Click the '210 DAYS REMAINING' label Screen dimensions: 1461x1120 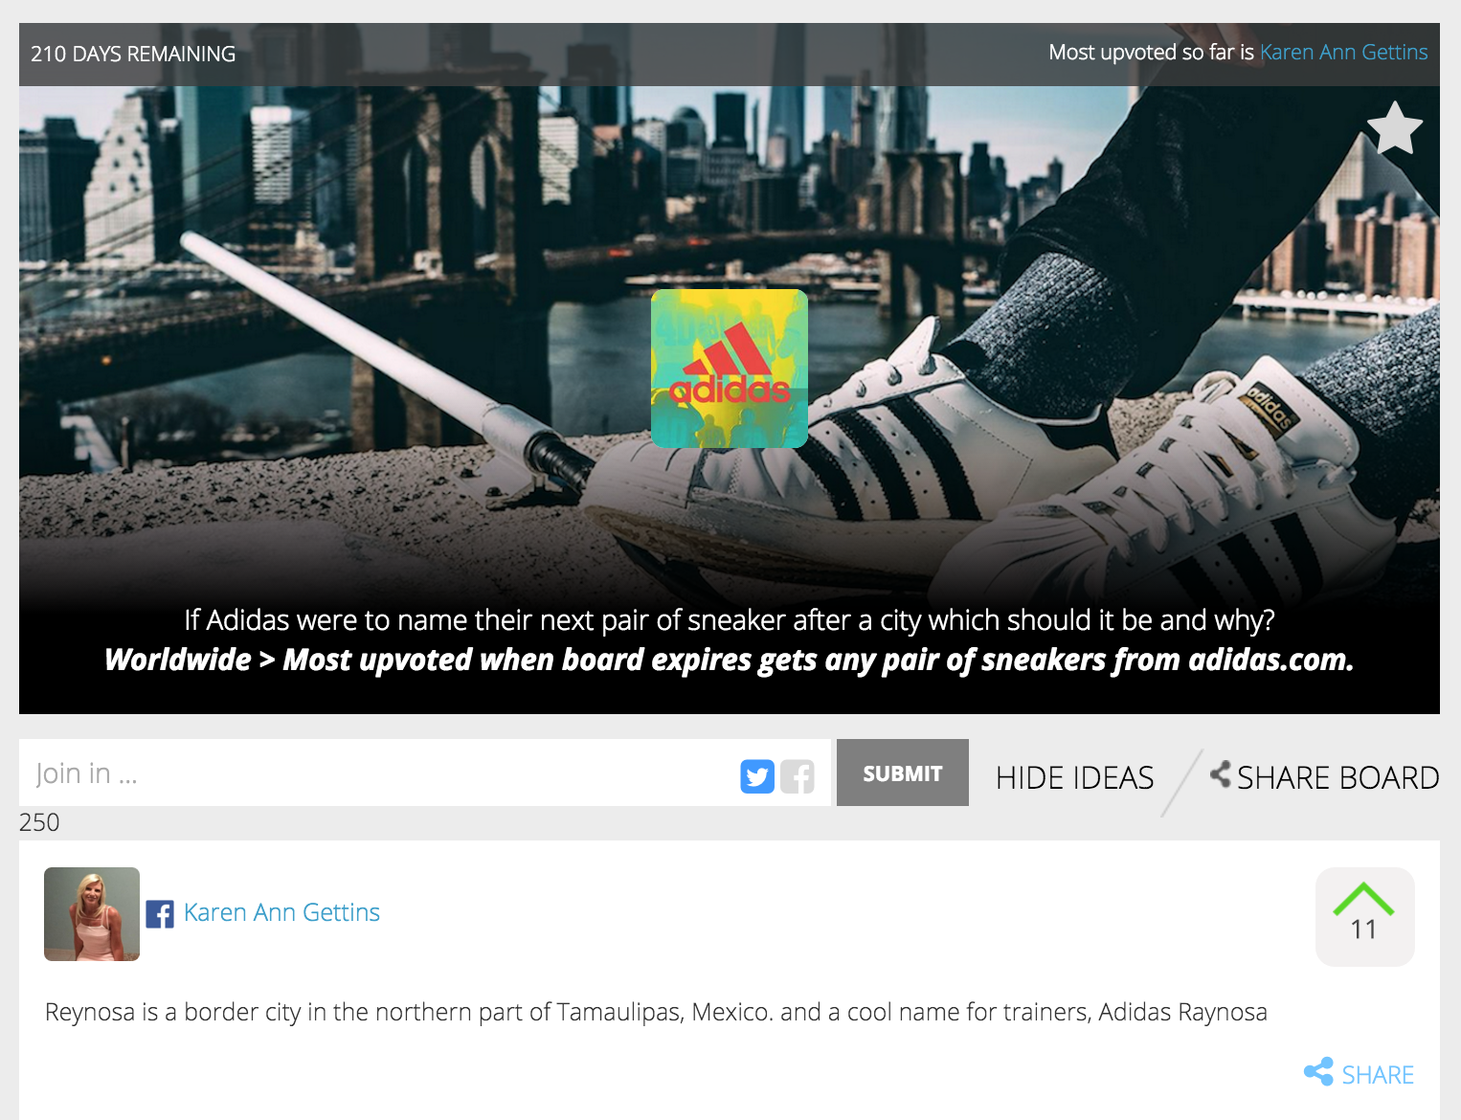coord(133,54)
